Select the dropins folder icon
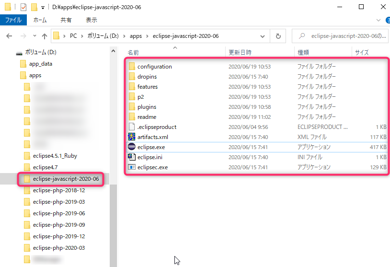Screen dimensions: 390x267 [x=132, y=76]
